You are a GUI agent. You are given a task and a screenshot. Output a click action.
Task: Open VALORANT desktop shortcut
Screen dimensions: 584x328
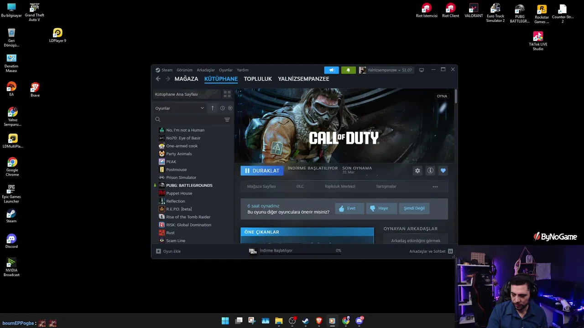coord(474,10)
